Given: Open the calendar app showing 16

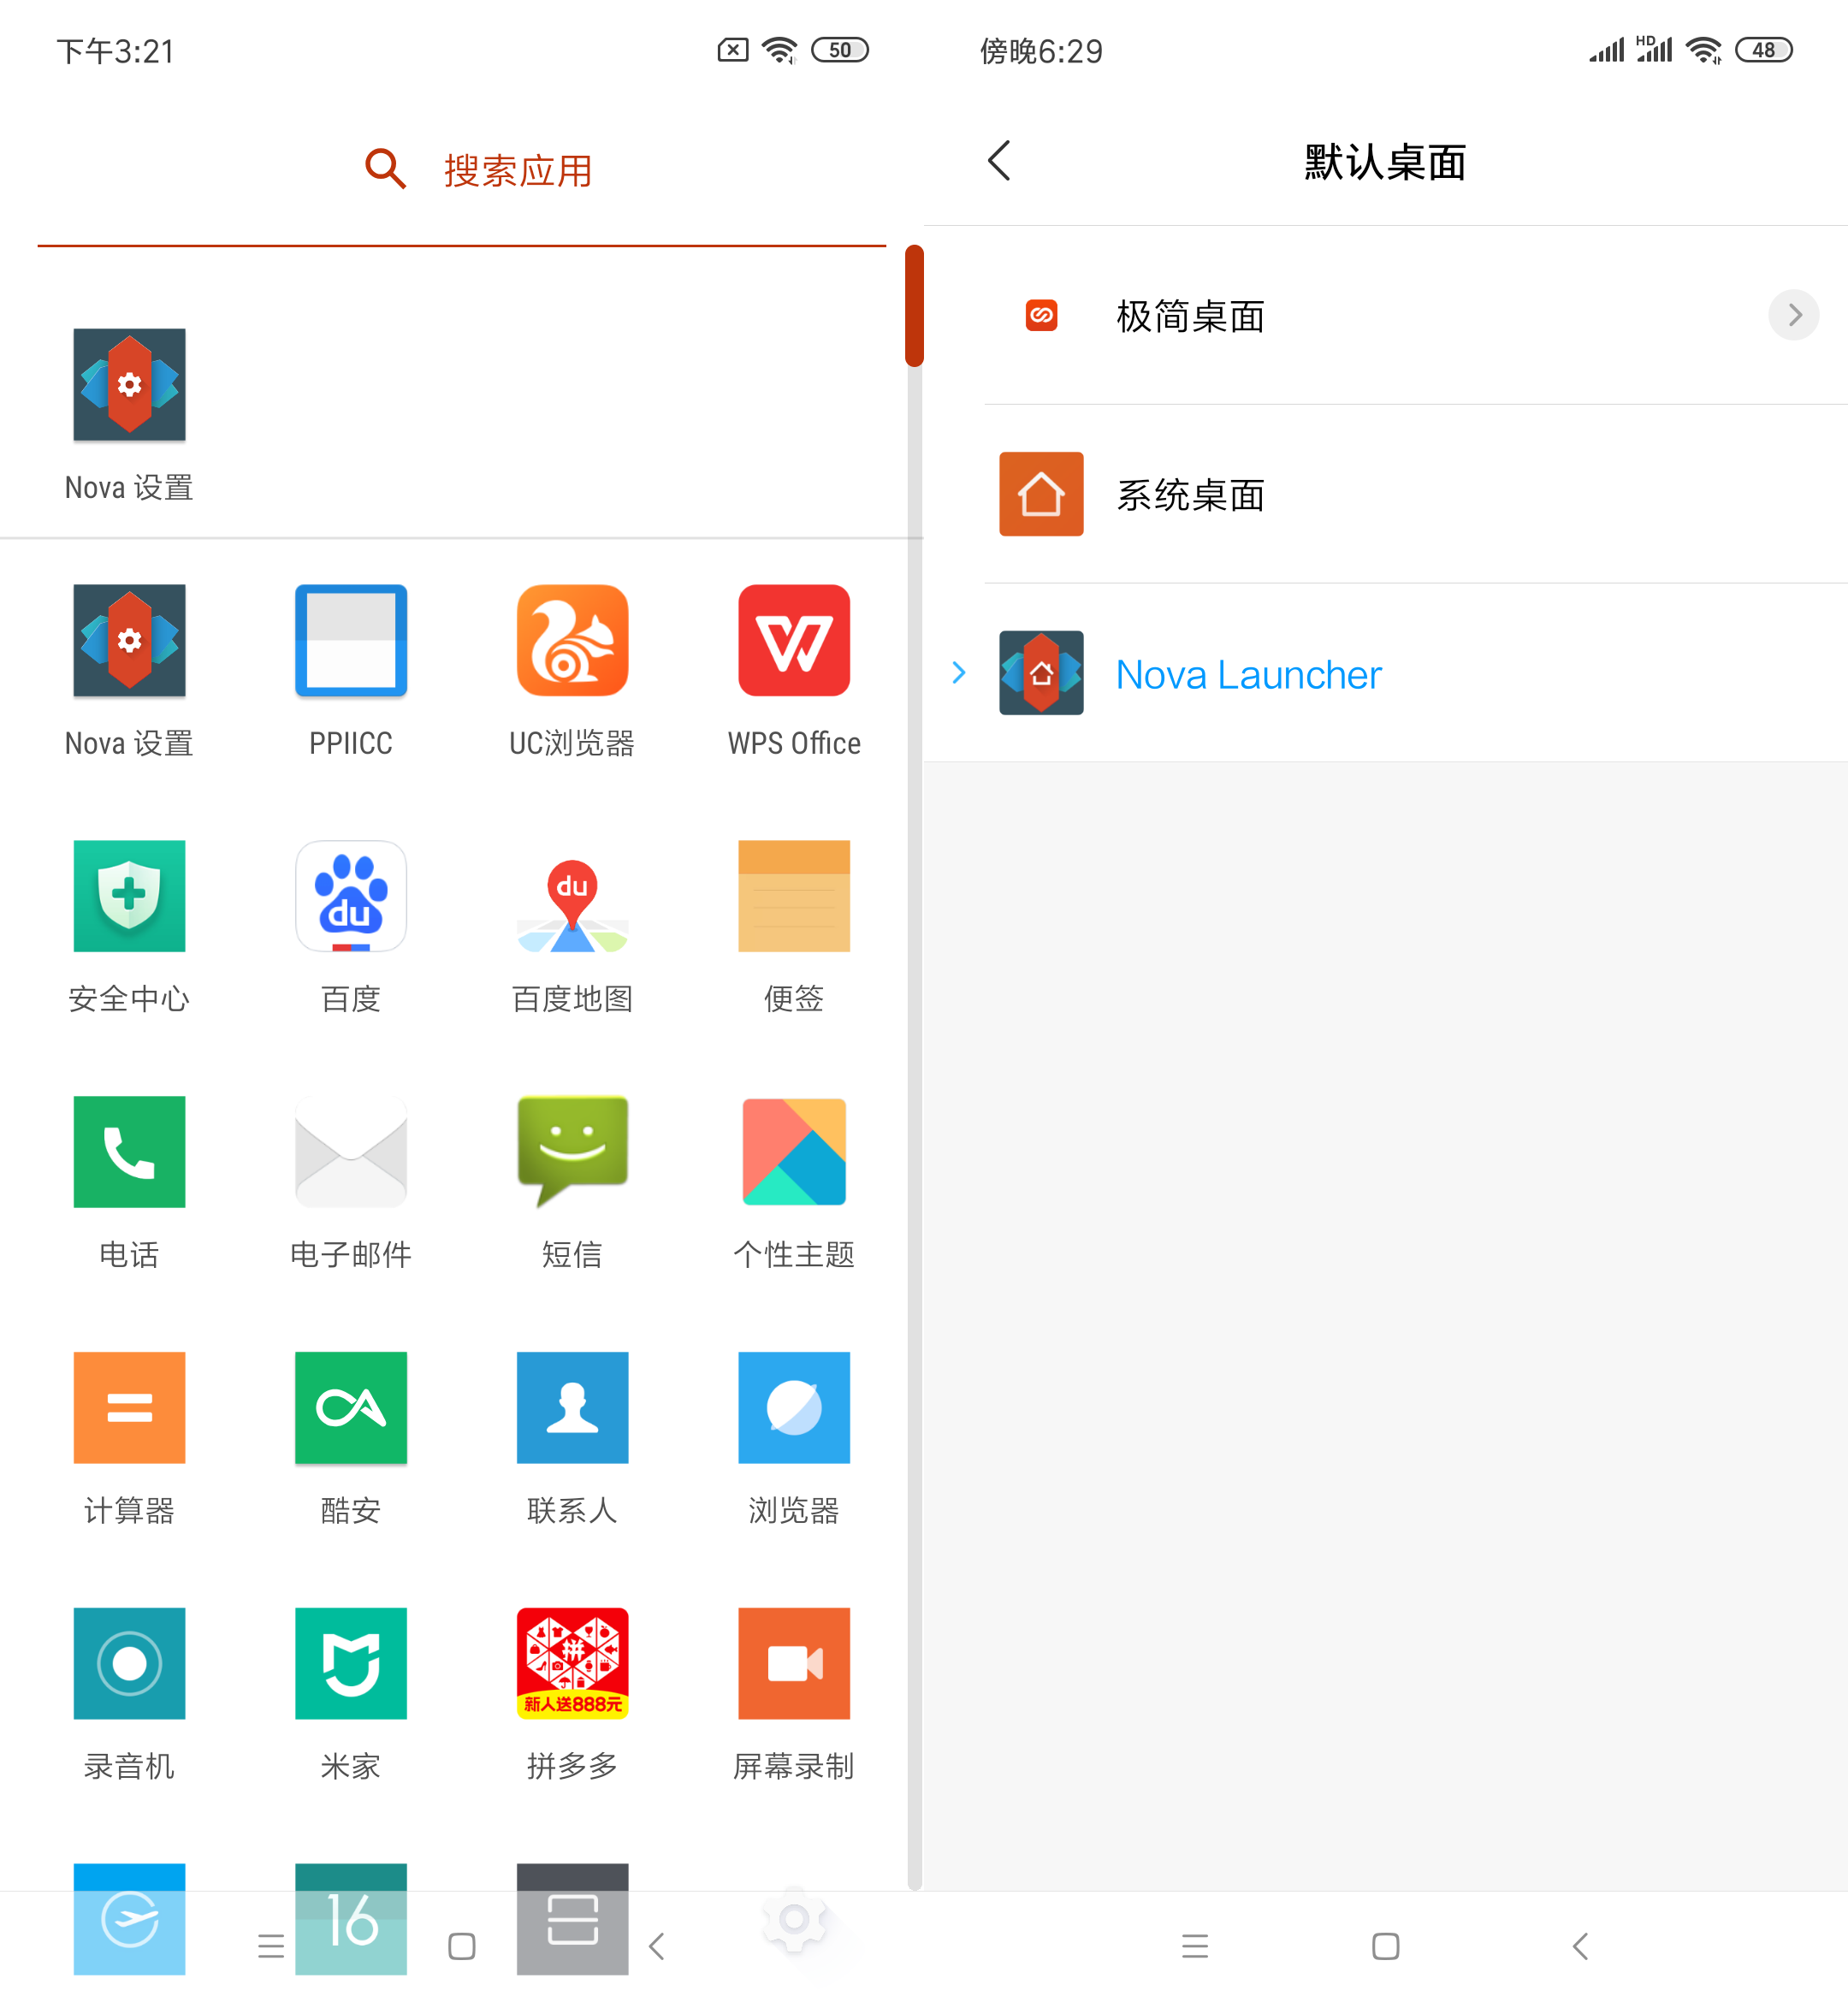Looking at the screenshot, I should (x=351, y=1918).
